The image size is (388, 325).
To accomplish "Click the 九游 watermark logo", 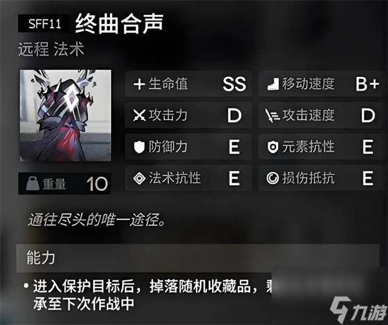I will pos(358,309).
